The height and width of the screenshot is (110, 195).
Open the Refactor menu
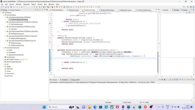pyautogui.click(x=19, y=4)
